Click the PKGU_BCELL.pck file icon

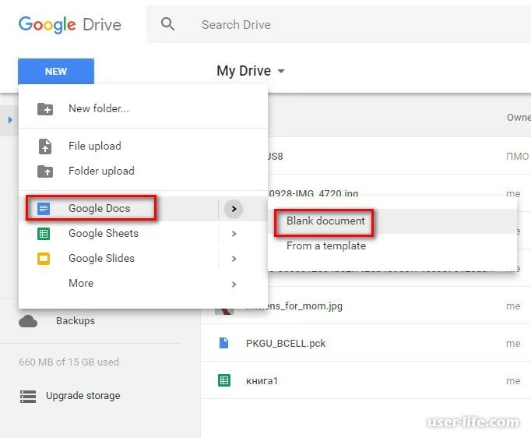(224, 343)
